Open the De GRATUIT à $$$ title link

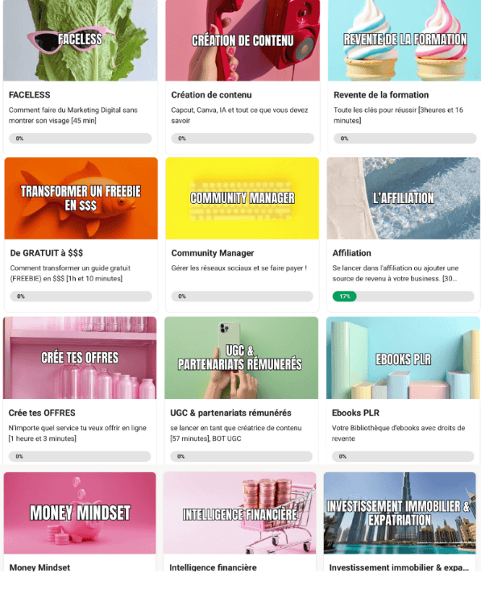47,253
